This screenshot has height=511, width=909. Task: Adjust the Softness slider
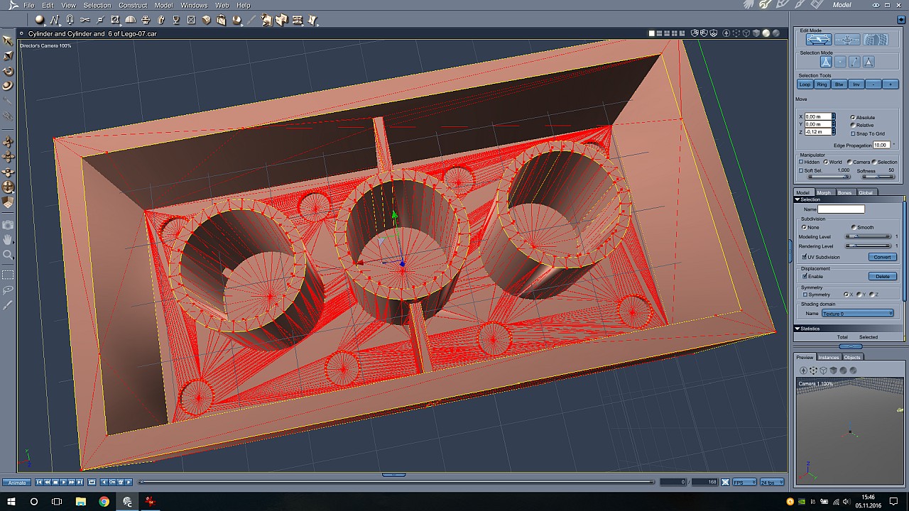tap(879, 177)
